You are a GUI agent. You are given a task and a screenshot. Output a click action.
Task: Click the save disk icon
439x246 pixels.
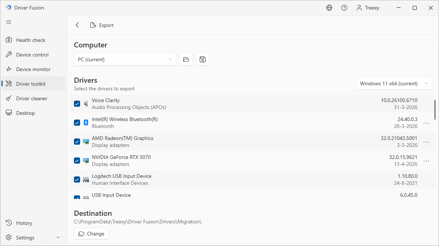[x=202, y=59]
